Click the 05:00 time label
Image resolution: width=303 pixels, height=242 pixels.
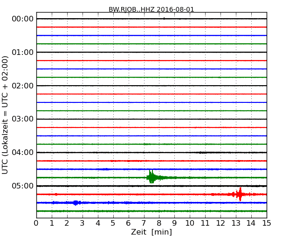[x=23, y=186]
